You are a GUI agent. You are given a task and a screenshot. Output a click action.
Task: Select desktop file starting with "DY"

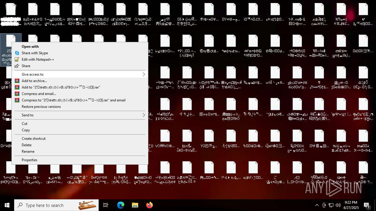pos(231,12)
